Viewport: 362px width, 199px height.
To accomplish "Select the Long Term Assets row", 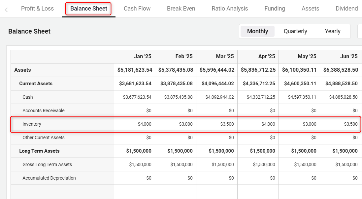I will 39,151.
